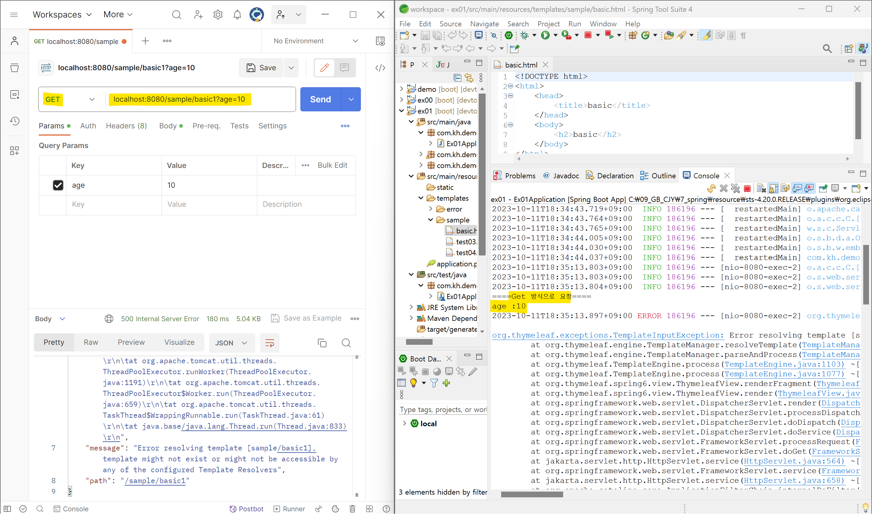The width and height of the screenshot is (872, 514).
Task: Open the Postman settings gear
Action: 218,15
